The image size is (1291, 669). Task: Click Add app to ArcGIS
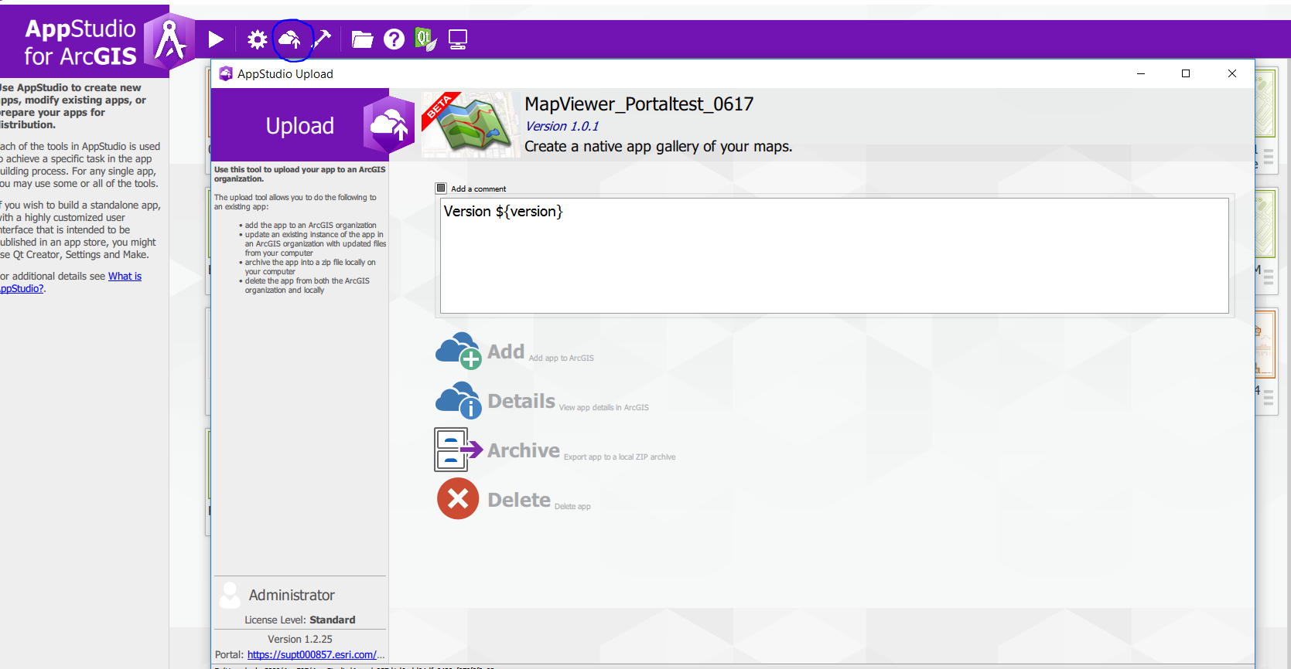pyautogui.click(x=515, y=351)
